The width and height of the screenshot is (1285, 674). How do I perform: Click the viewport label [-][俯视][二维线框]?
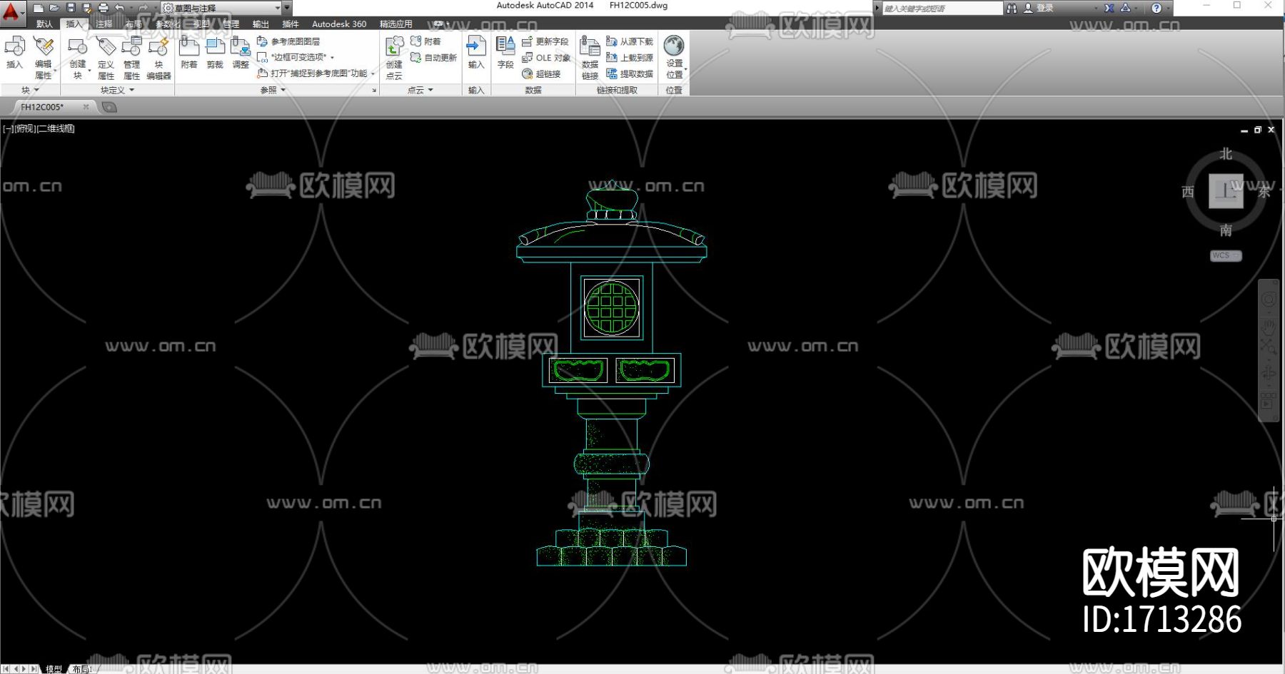click(x=39, y=129)
